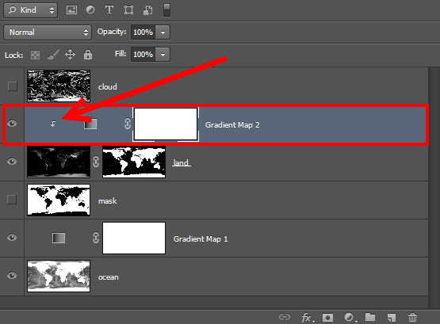Toggle layer filtering switch on/off
The width and height of the screenshot is (440, 324).
(x=166, y=10)
